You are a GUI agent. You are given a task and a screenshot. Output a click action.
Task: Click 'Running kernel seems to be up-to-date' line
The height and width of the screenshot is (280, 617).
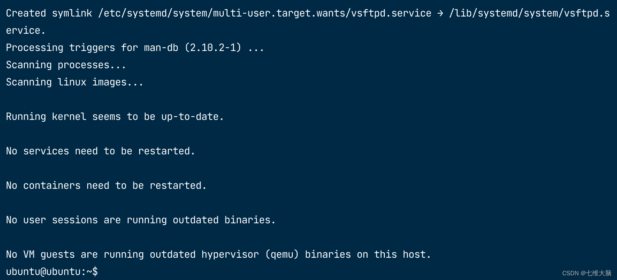pos(115,117)
